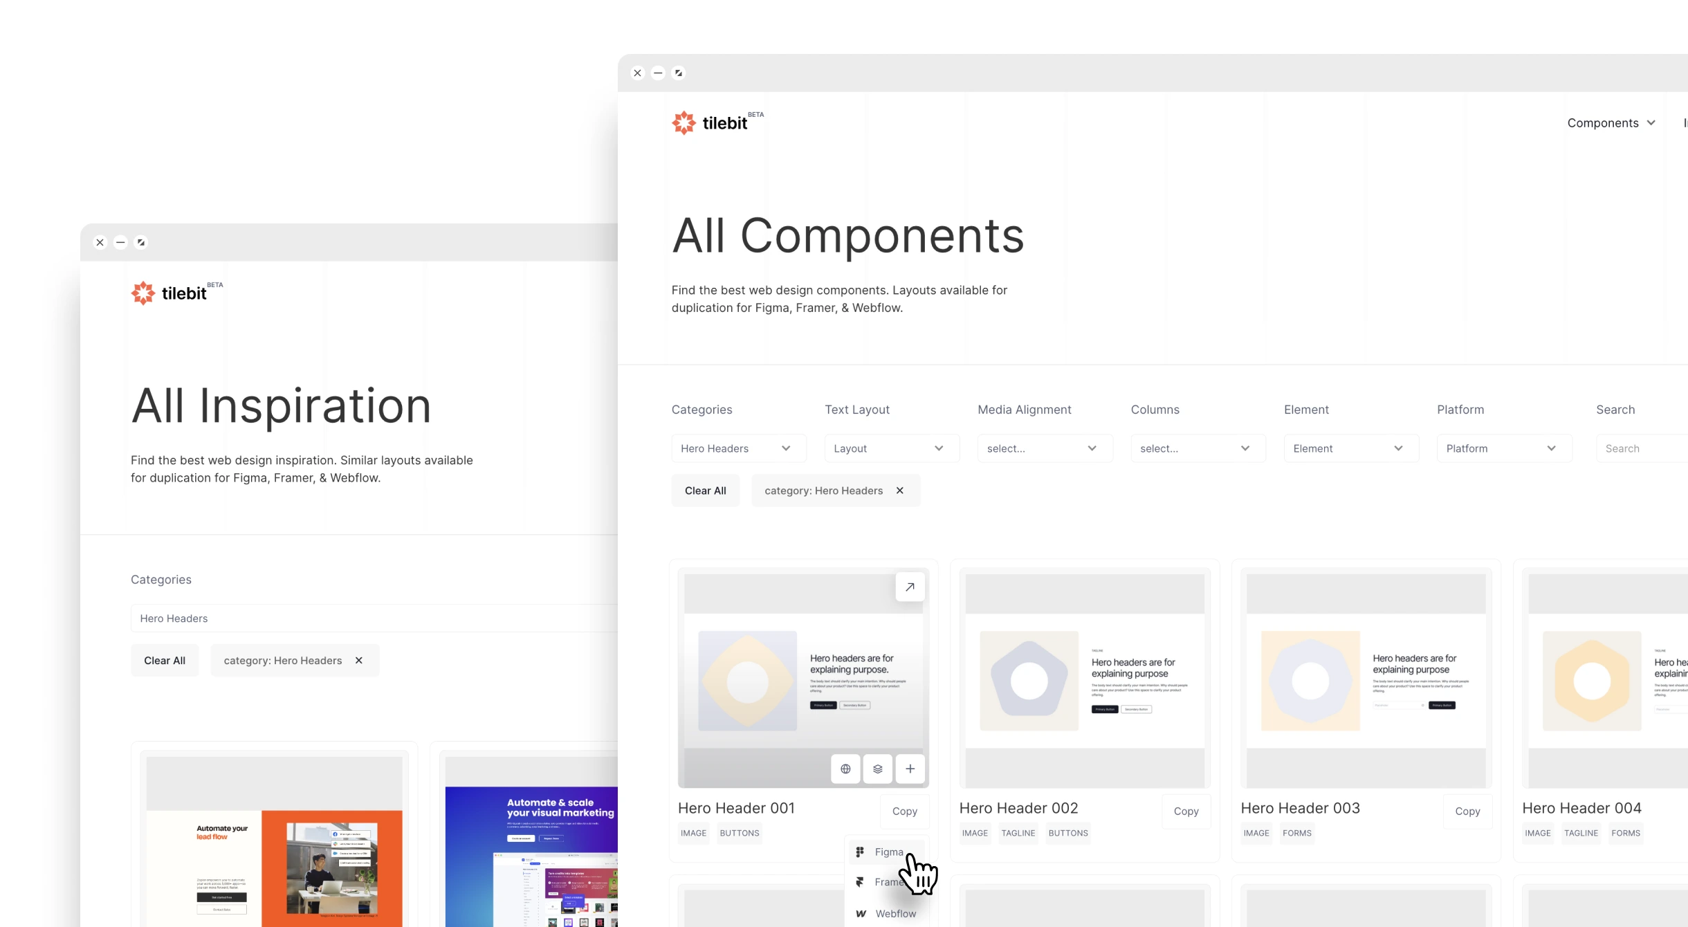This screenshot has width=1688, height=927.
Task: Select the Figma icon in the copy menu
Action: pyautogui.click(x=860, y=852)
